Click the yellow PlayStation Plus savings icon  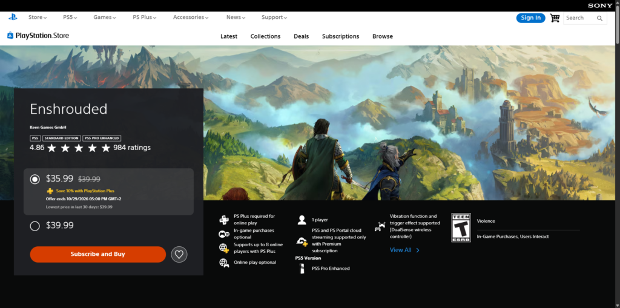click(x=50, y=191)
